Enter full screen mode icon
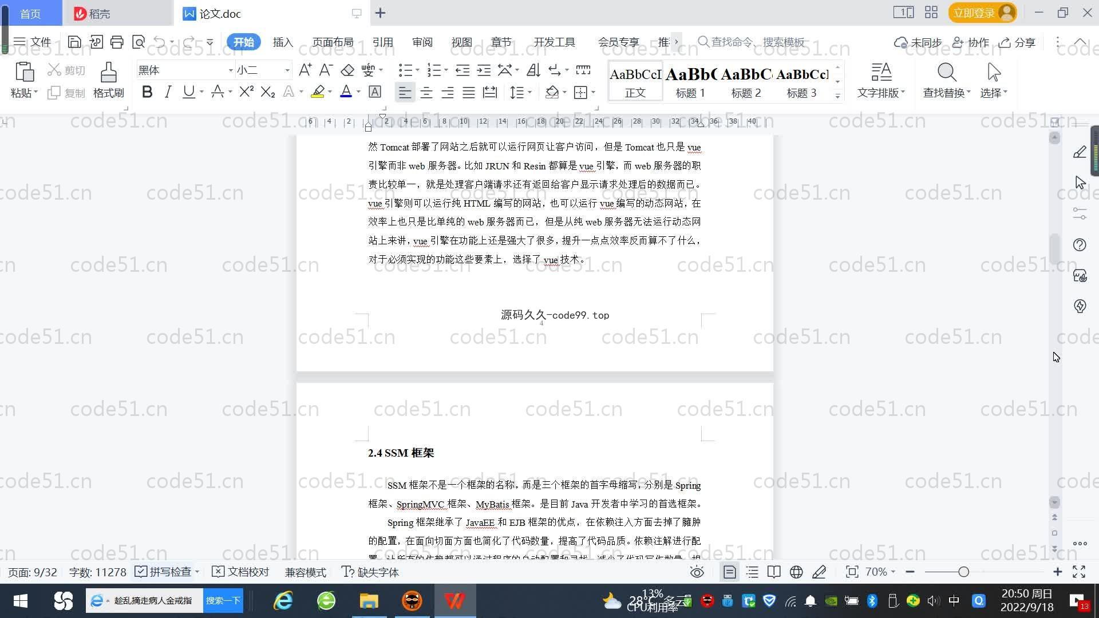 [x=1079, y=572]
